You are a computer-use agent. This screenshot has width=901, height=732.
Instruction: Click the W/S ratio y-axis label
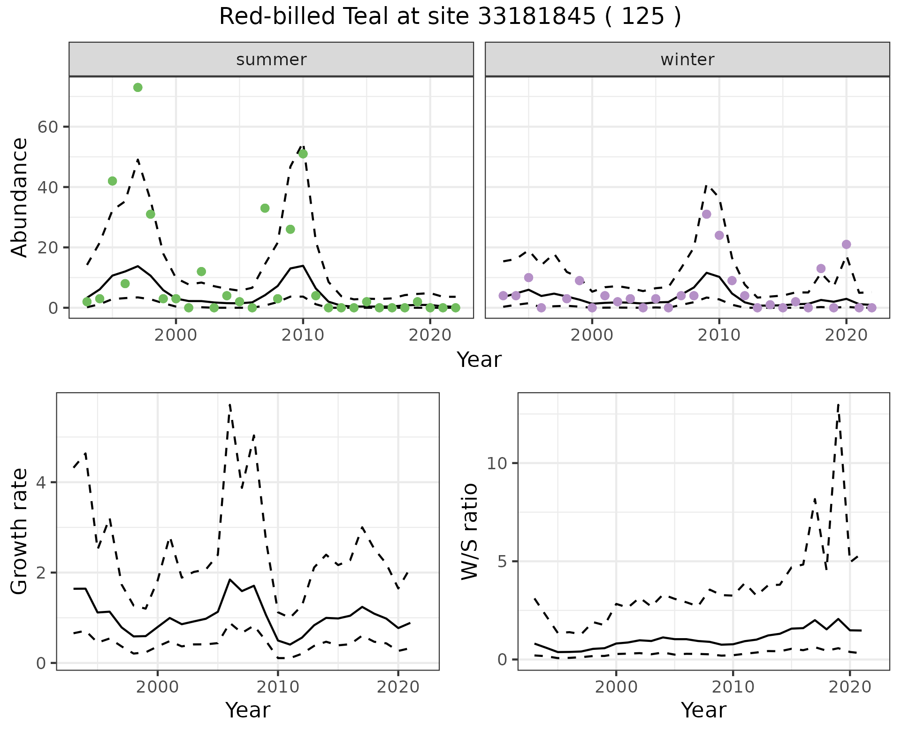[x=469, y=531]
